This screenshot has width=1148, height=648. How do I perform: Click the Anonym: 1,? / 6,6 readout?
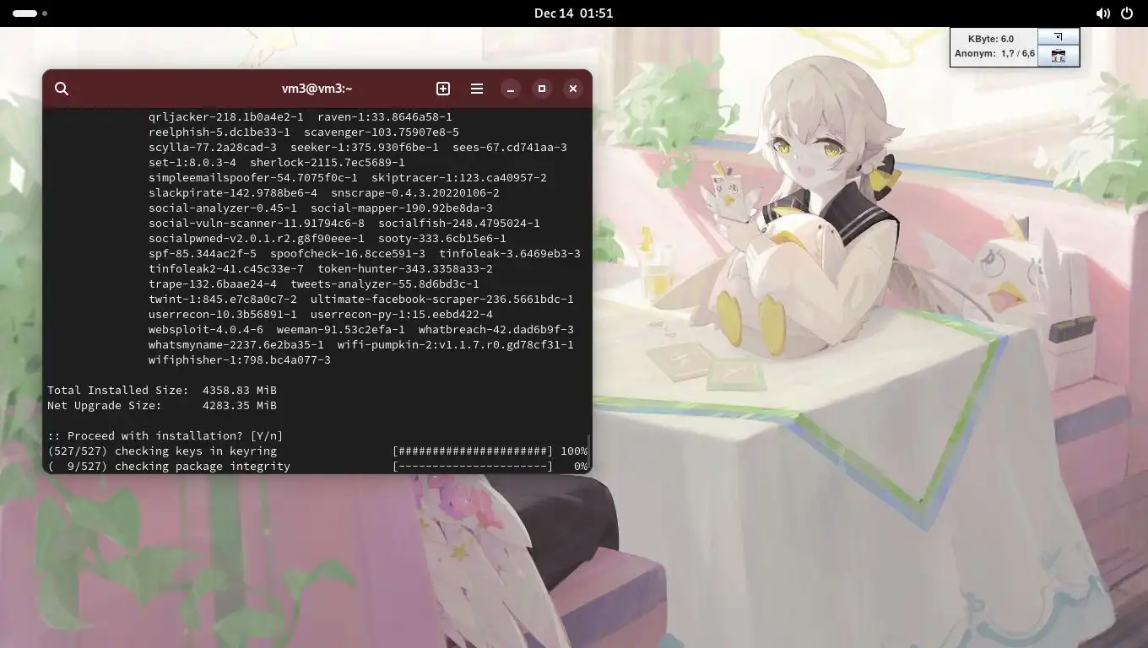[x=994, y=54]
